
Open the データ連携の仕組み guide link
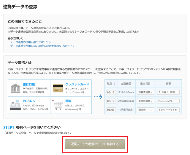click(x=30, y=42)
